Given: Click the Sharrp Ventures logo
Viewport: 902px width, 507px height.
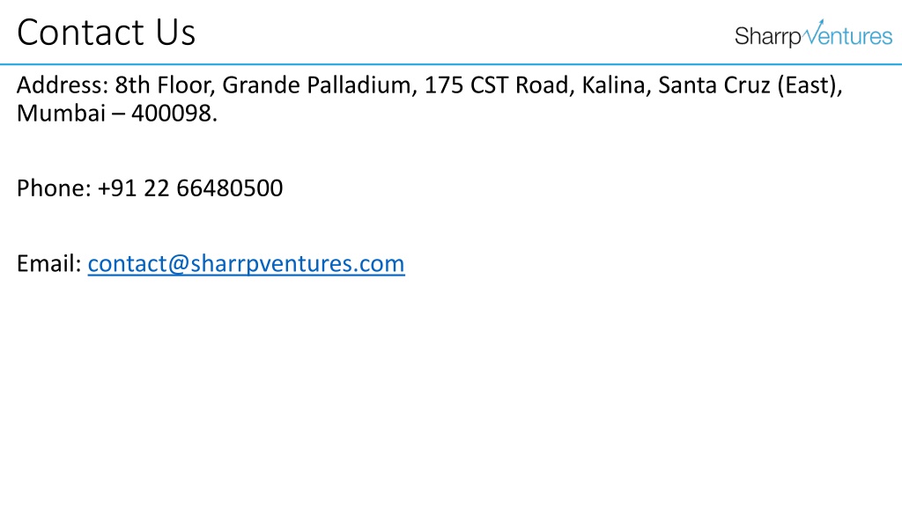Looking at the screenshot, I should (x=813, y=33).
